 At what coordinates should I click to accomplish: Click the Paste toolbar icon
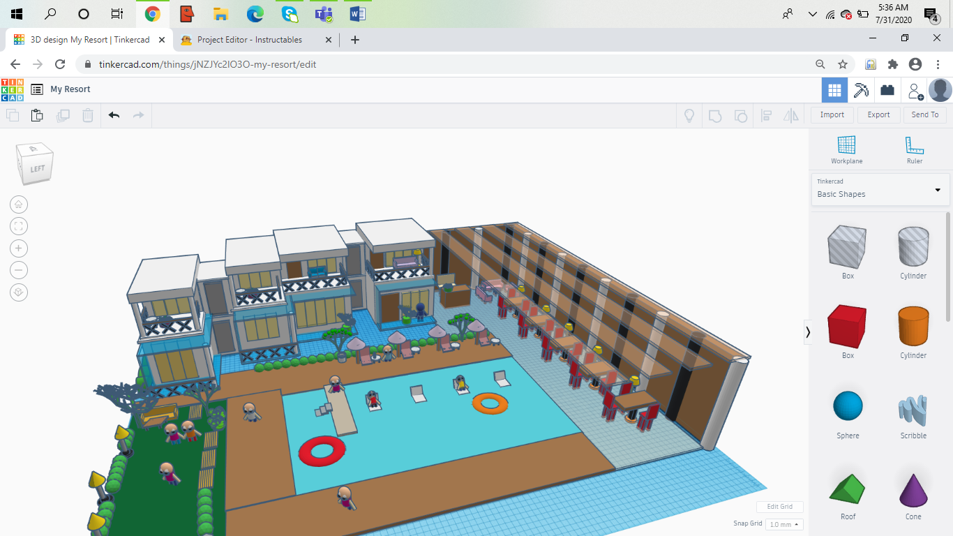pos(37,115)
